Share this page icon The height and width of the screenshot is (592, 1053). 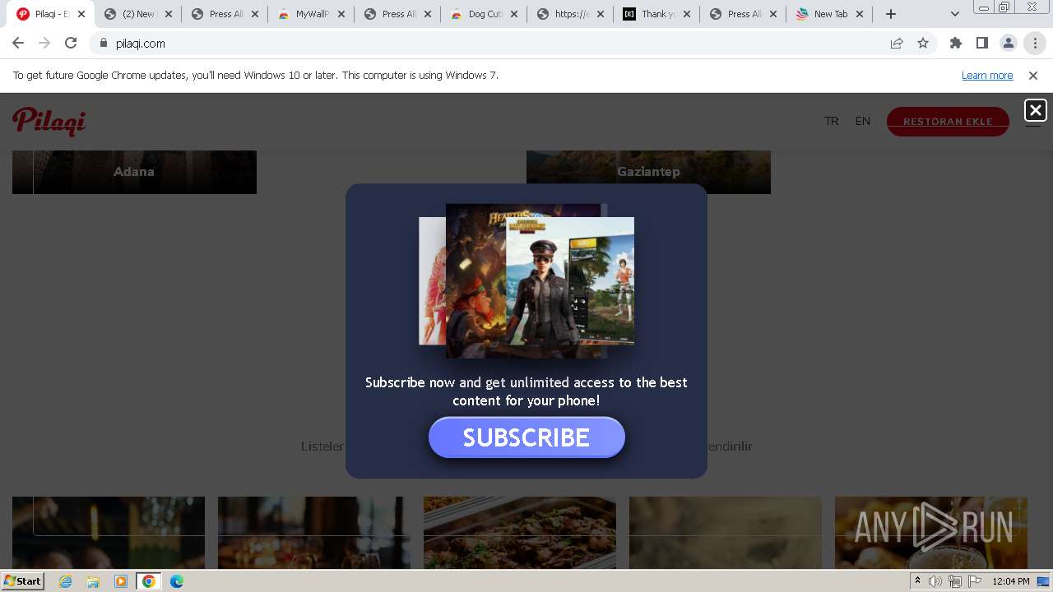click(x=897, y=44)
